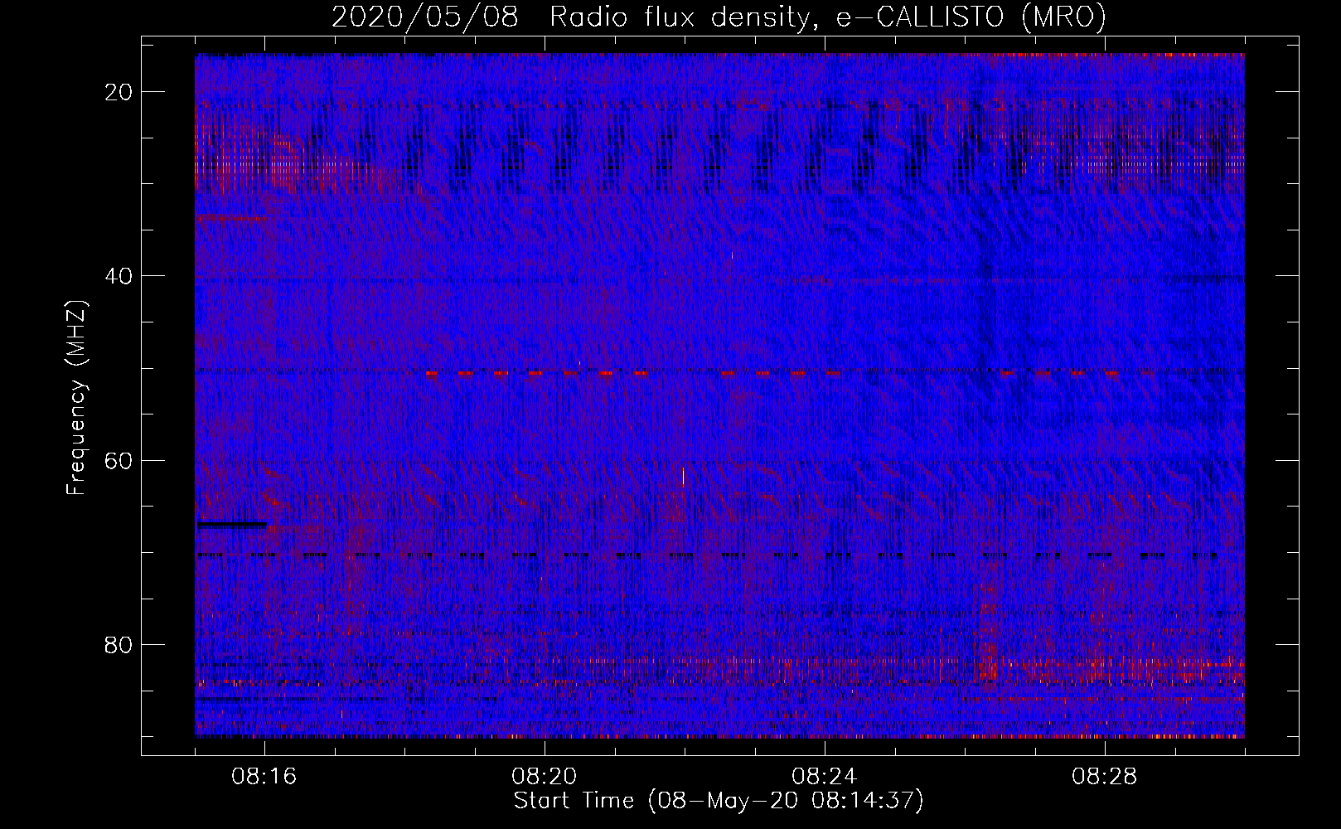The width and height of the screenshot is (1341, 829).
Task: Click the 20 frequency tick label
Action: point(119,92)
